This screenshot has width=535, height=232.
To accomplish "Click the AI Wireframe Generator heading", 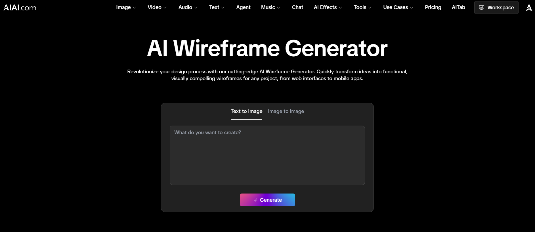I will 267,48.
